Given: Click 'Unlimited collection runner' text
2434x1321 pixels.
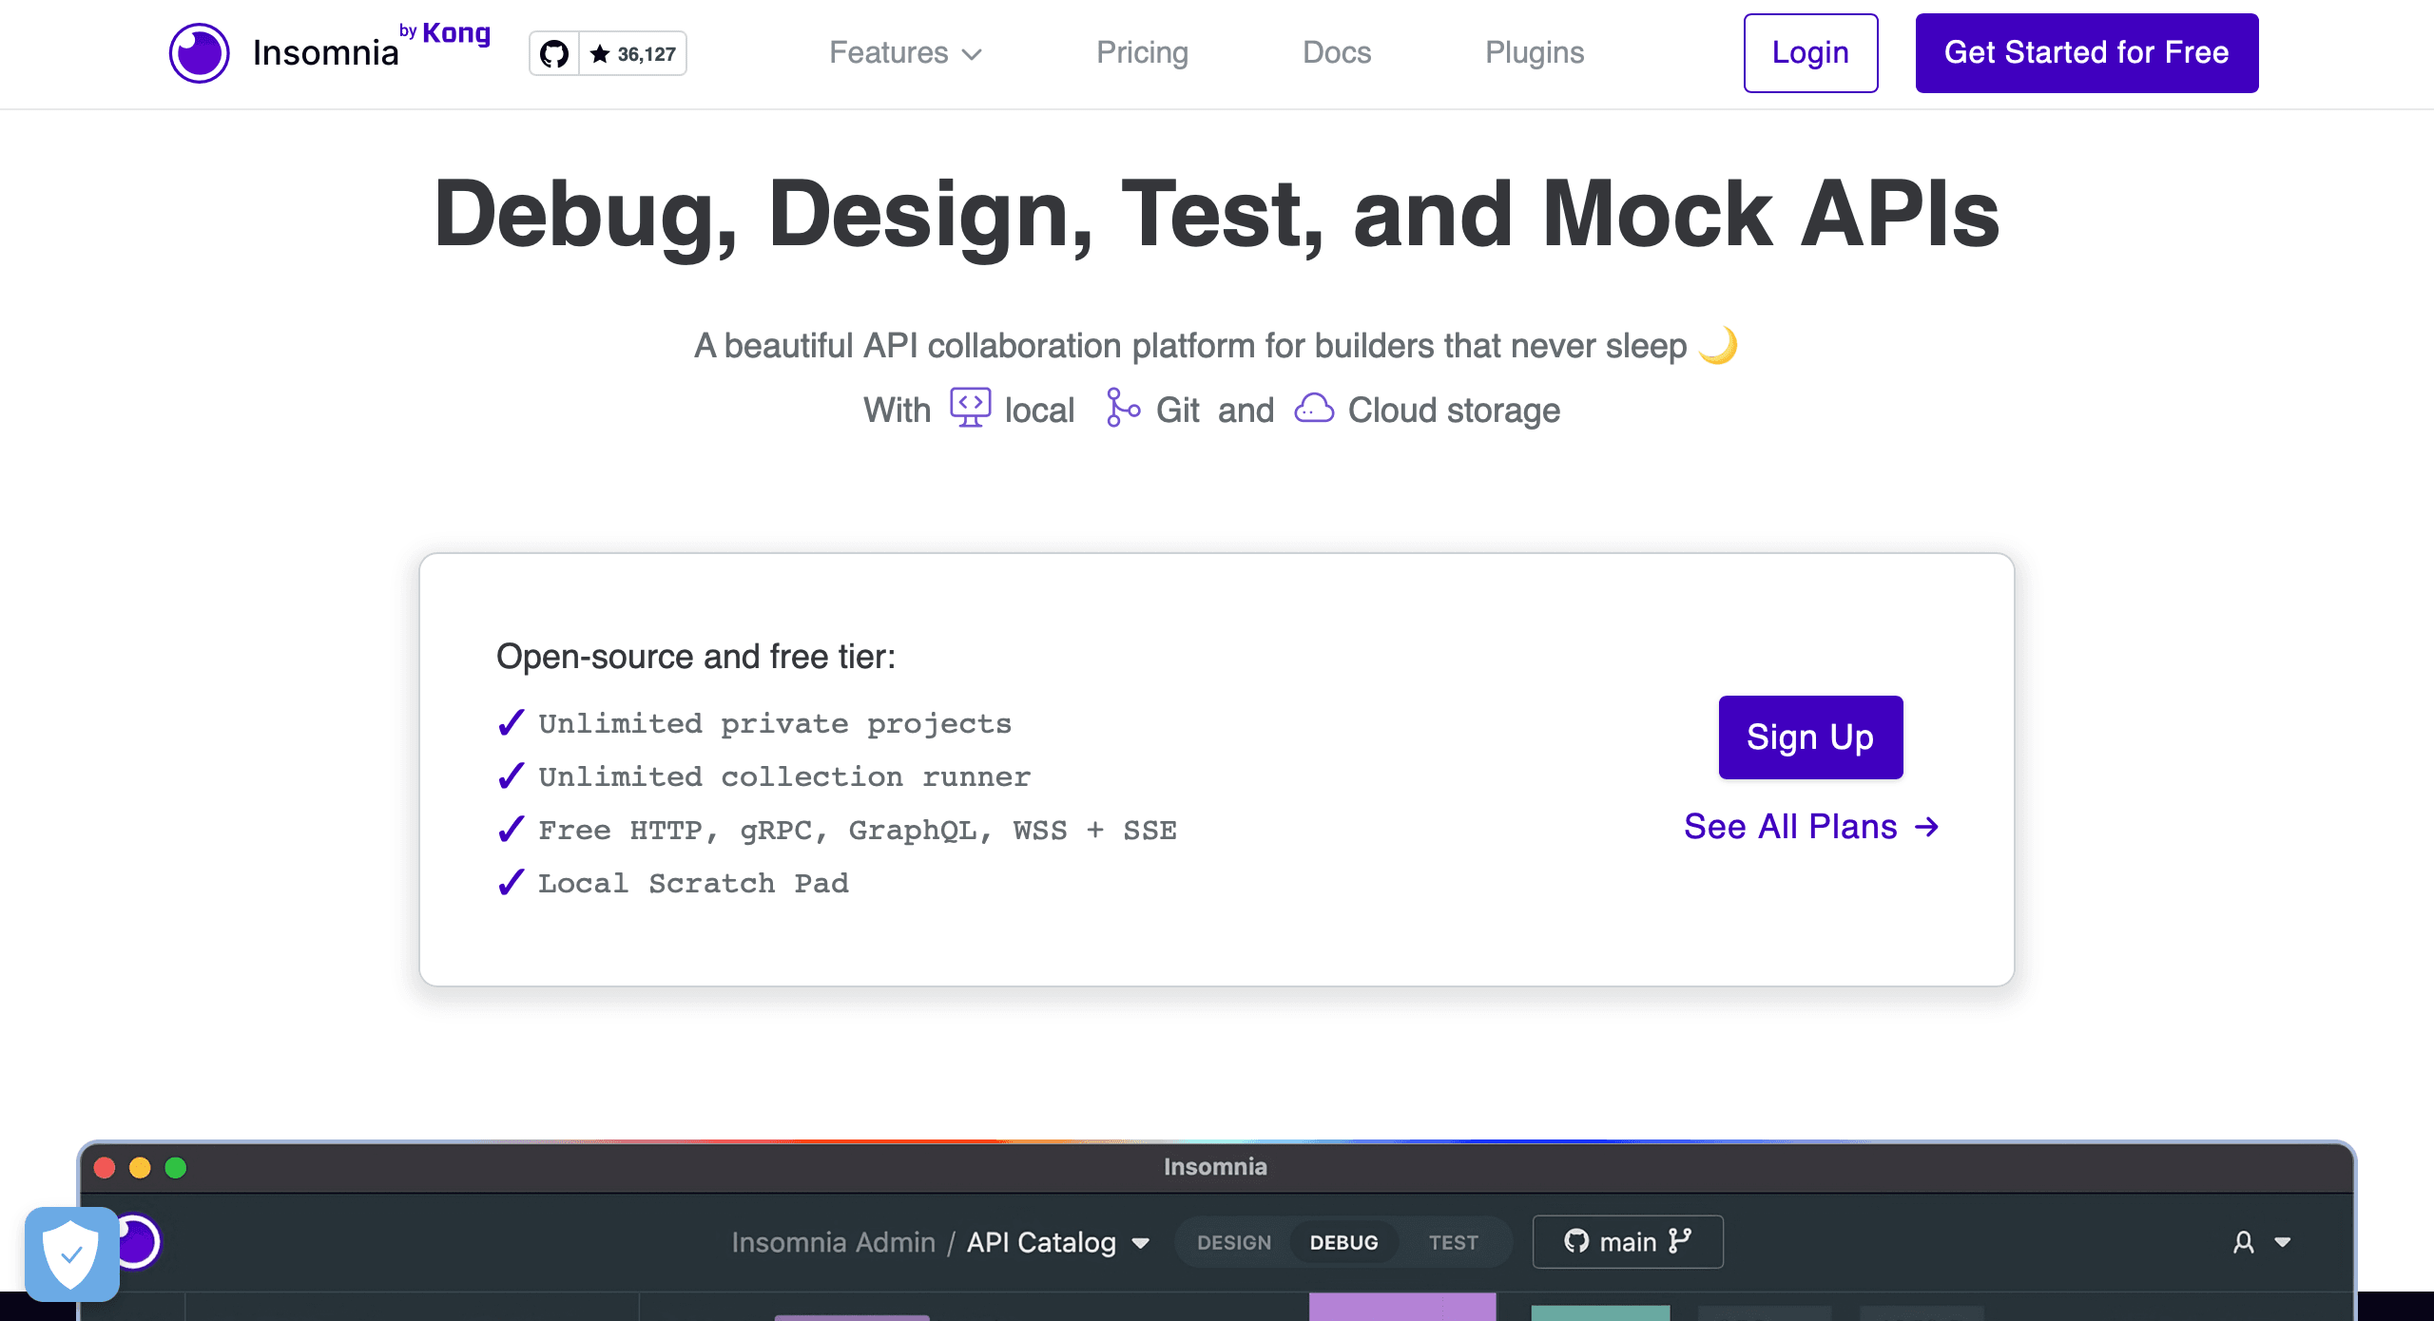Looking at the screenshot, I should 784,776.
